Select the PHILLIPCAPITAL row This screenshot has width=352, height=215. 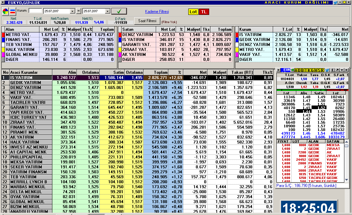click(137, 157)
